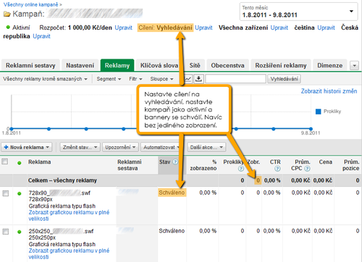Open Další akce dropdown

(x=206, y=147)
